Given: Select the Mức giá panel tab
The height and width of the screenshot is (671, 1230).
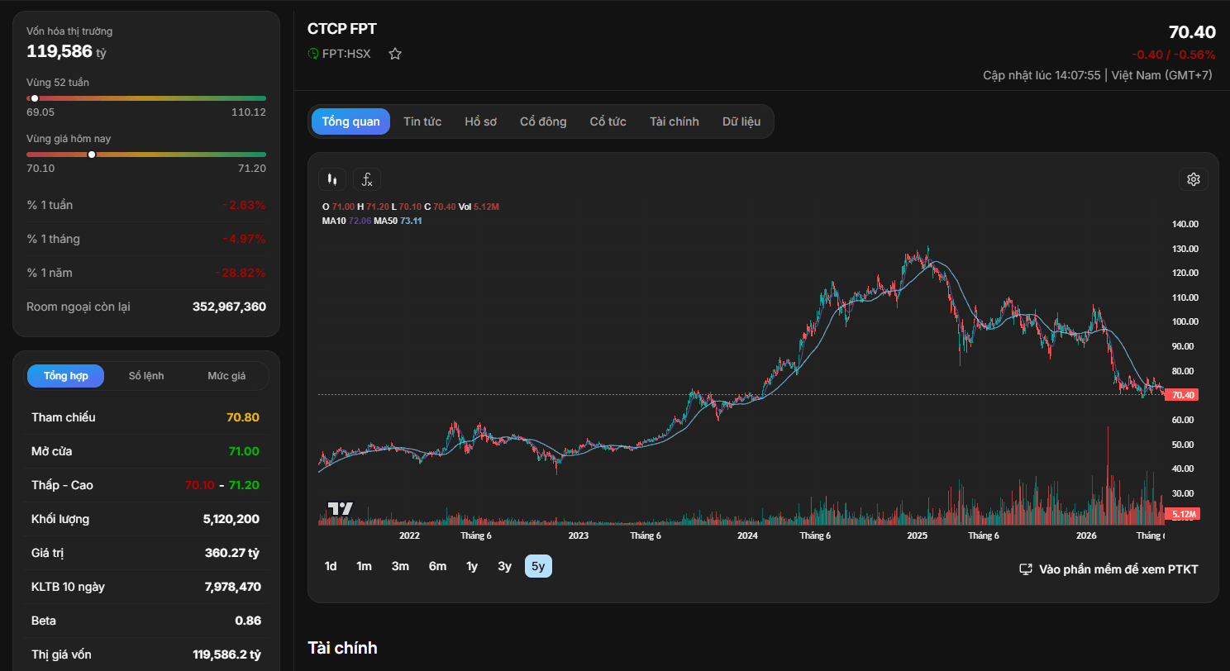Looking at the screenshot, I should coord(226,376).
